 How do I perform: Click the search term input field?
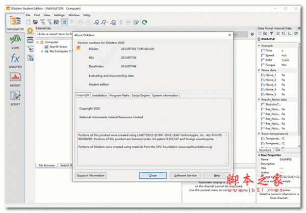click(x=54, y=34)
